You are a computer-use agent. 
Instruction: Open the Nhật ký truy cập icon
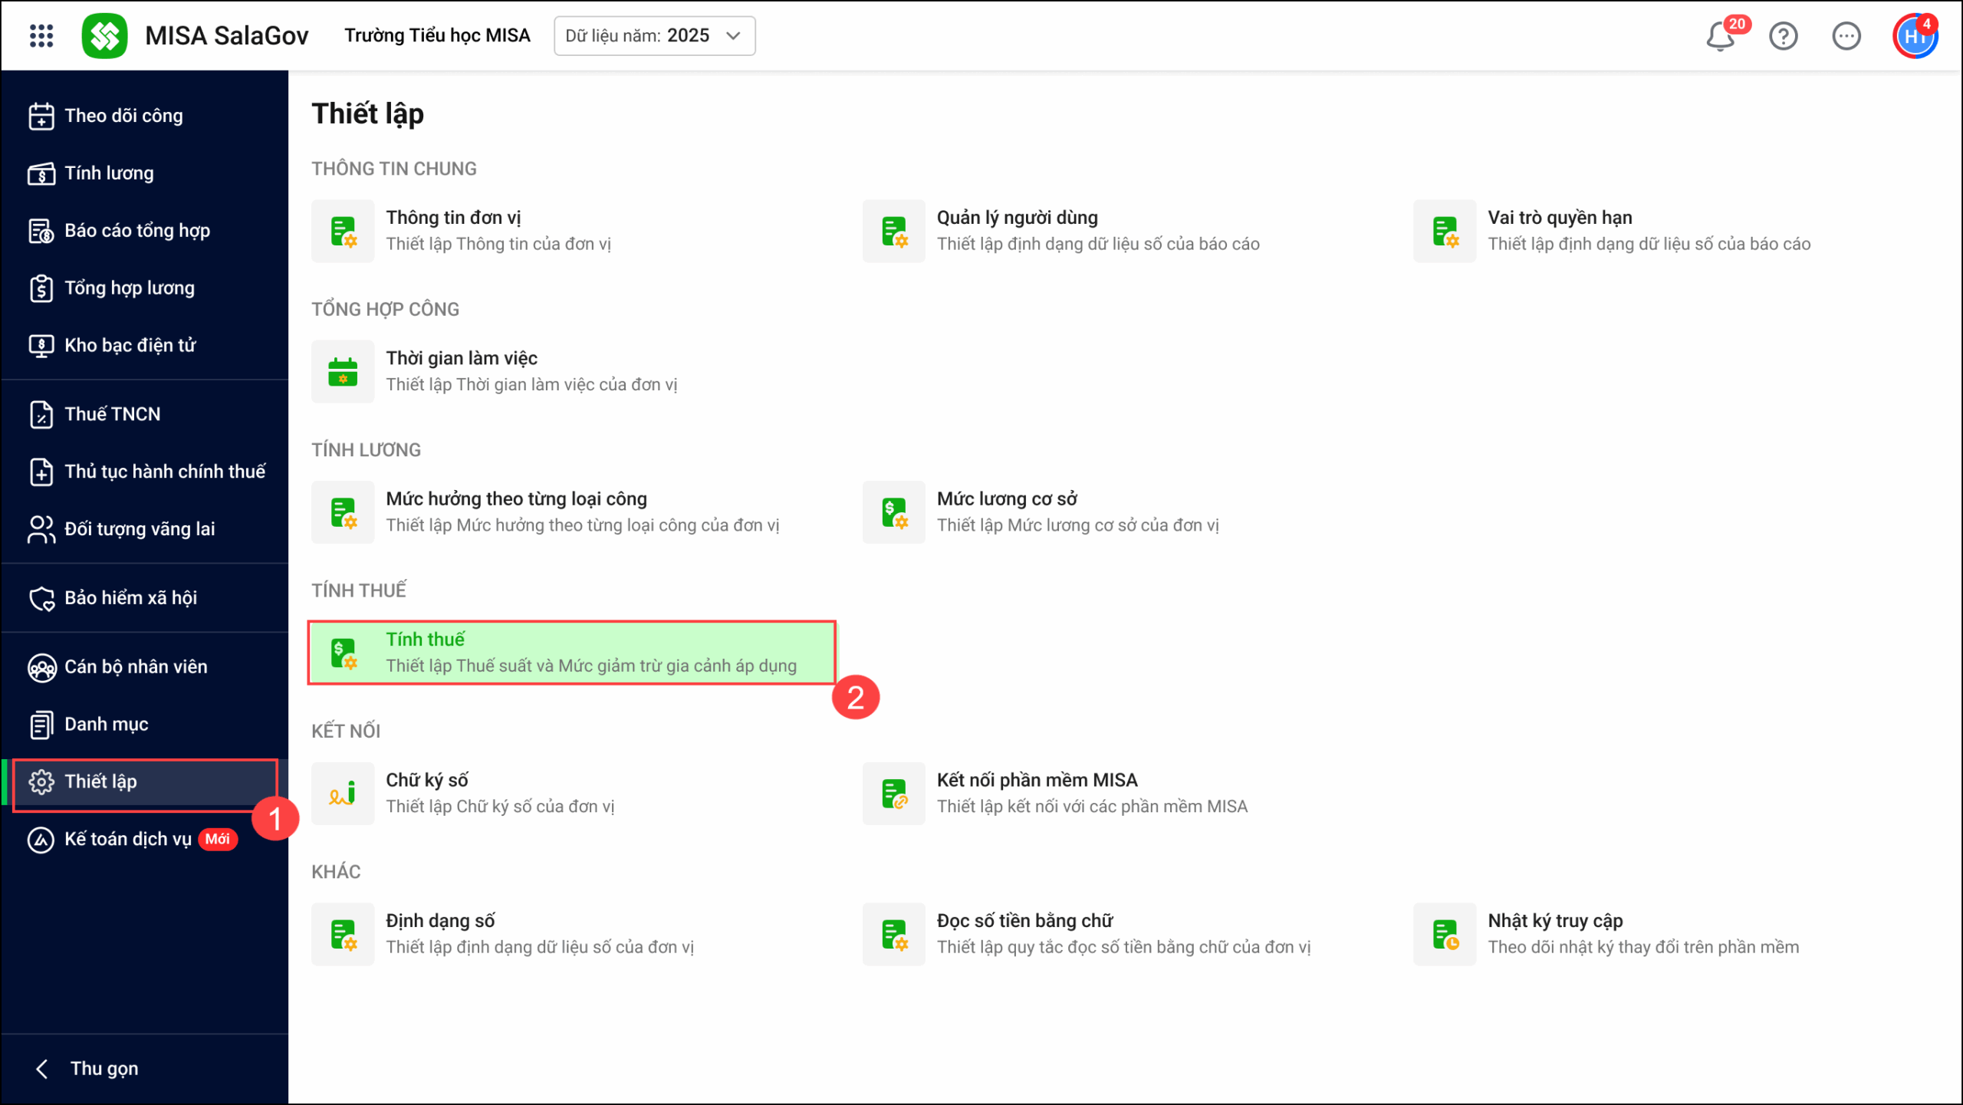tap(1445, 934)
